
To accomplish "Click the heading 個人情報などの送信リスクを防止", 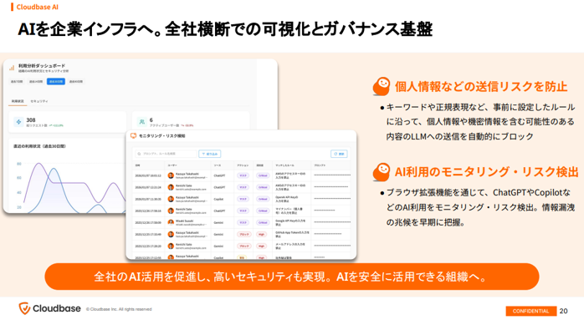I will [481, 86].
